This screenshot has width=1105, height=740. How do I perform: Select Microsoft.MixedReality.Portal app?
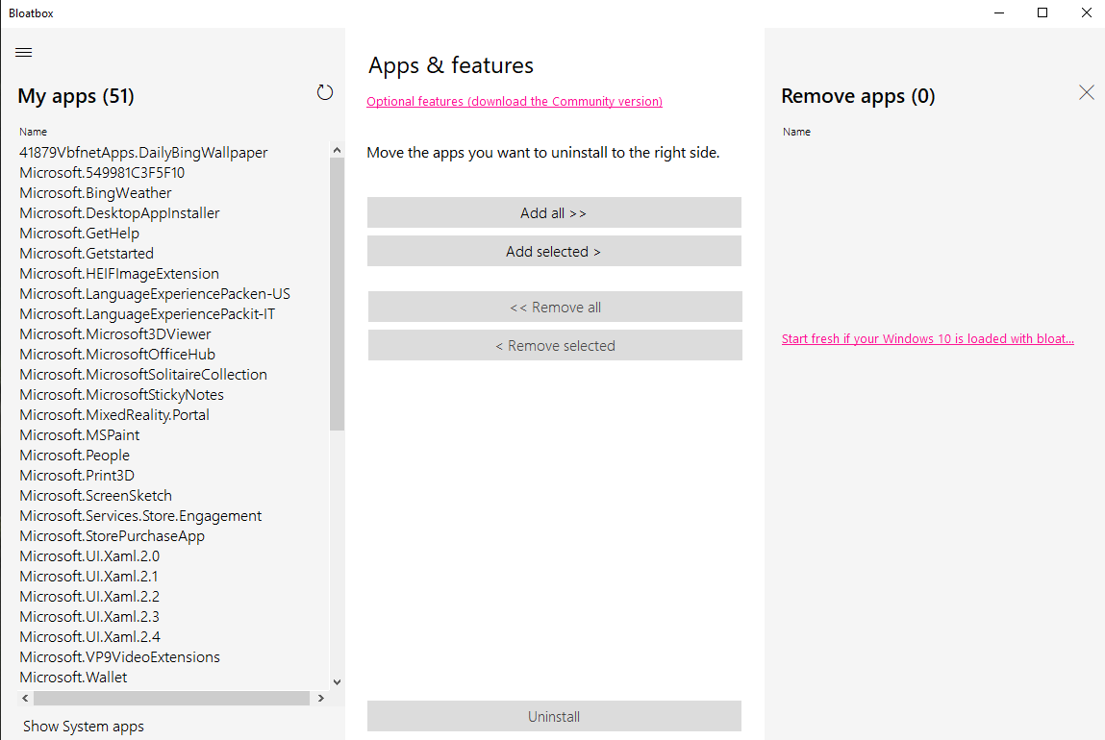114,415
